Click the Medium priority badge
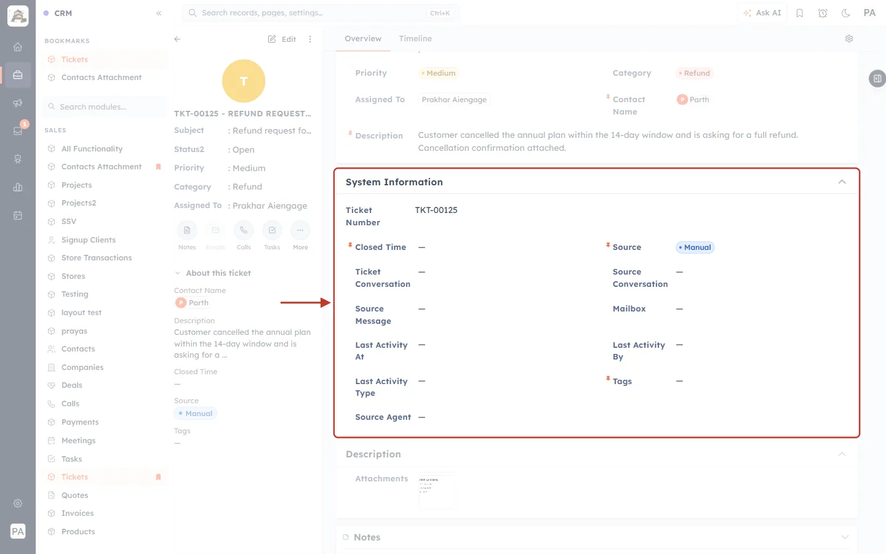Screen dimensions: 886x554 click(x=439, y=73)
